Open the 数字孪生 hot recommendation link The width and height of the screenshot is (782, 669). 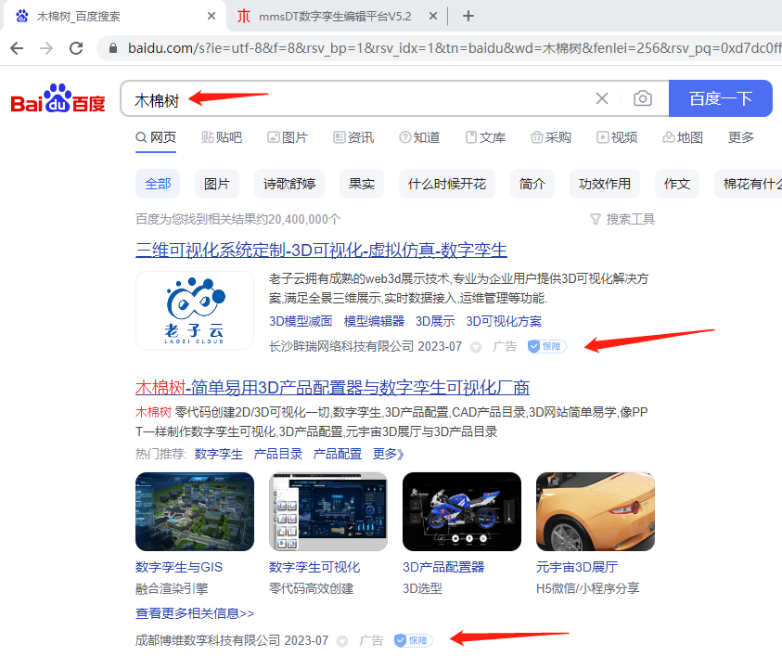(218, 454)
